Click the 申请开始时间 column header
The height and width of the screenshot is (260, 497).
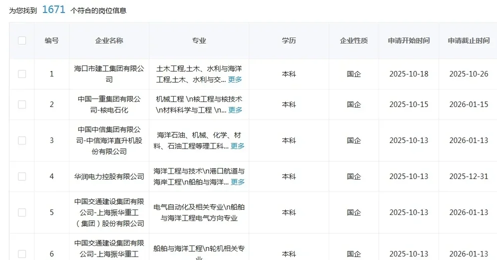[409, 40]
